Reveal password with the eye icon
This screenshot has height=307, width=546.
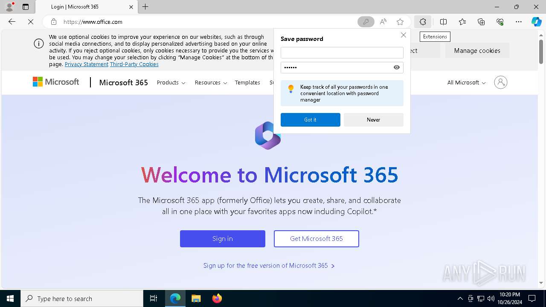coord(397,67)
